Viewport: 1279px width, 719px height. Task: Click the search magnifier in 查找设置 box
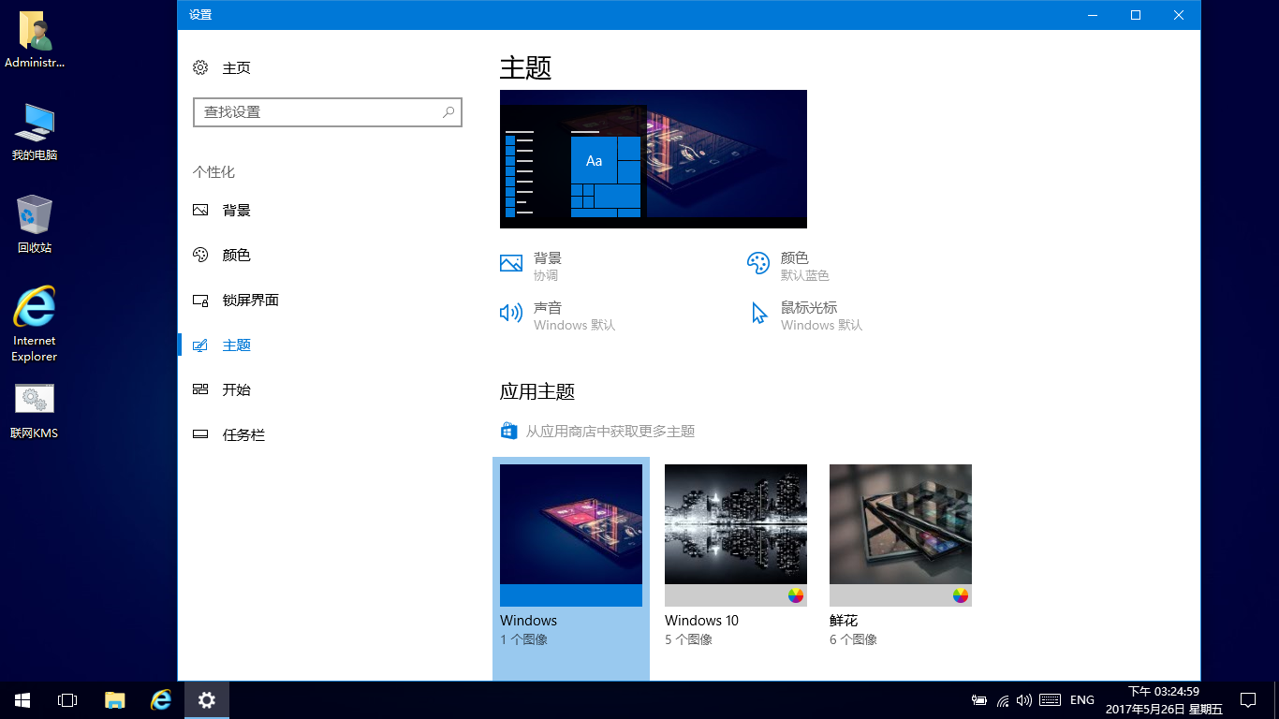(448, 111)
